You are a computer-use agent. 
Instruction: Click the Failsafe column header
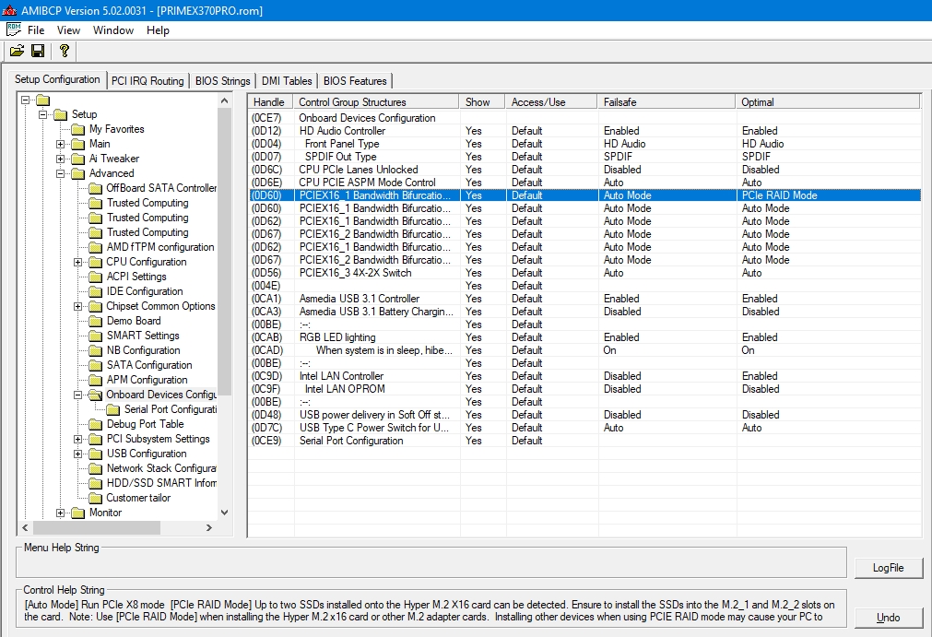tap(667, 102)
